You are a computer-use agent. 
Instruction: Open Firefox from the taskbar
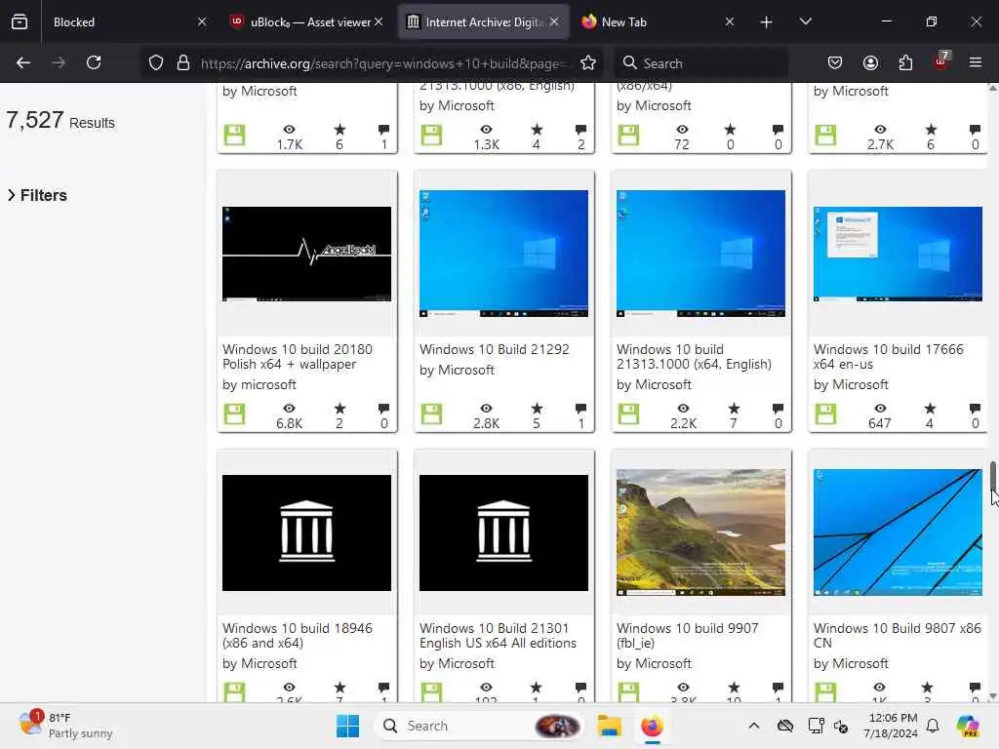pos(652,726)
